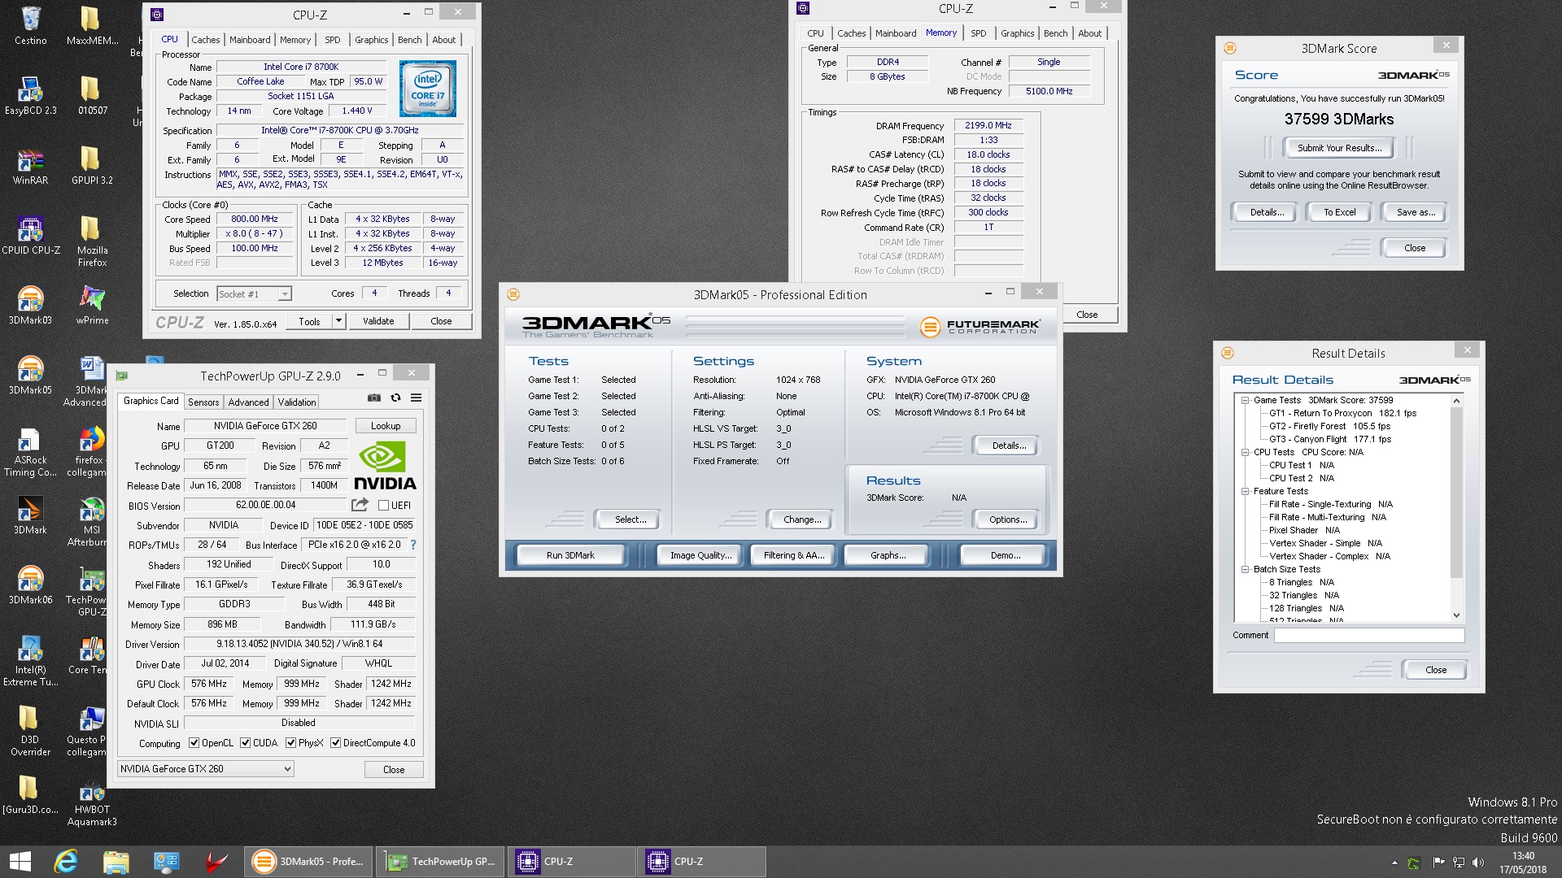
Task: Take a GPU-Z screenshot with camera icon
Action: pos(373,398)
